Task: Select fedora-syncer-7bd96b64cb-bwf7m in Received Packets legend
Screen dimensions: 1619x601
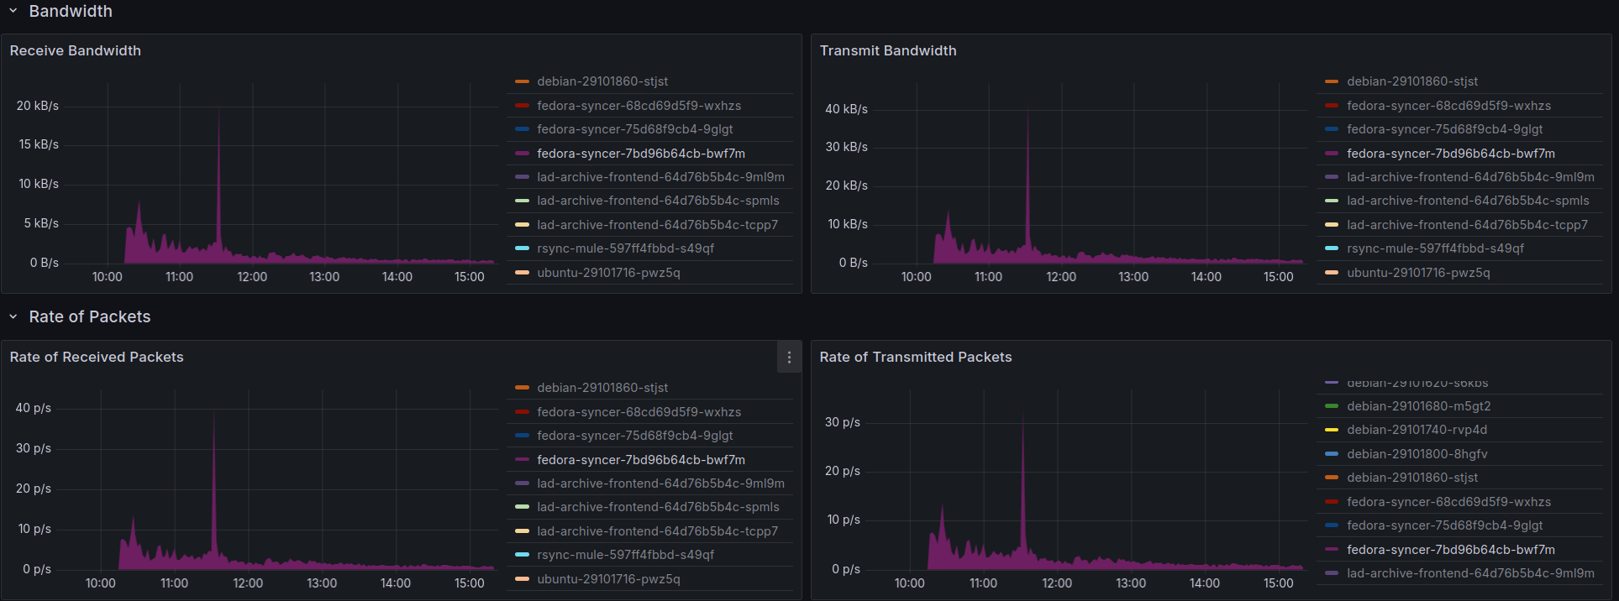Action: point(641,460)
